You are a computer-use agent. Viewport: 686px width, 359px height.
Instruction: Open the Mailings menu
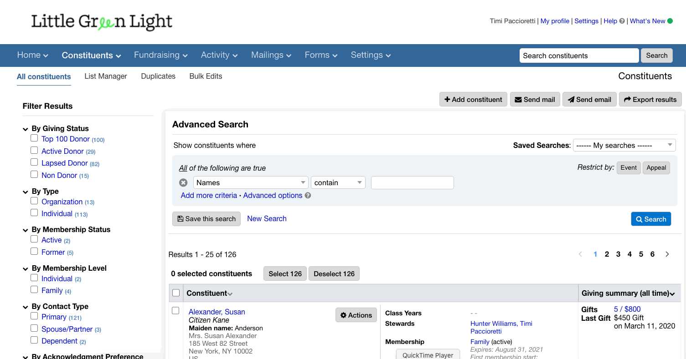coord(272,55)
